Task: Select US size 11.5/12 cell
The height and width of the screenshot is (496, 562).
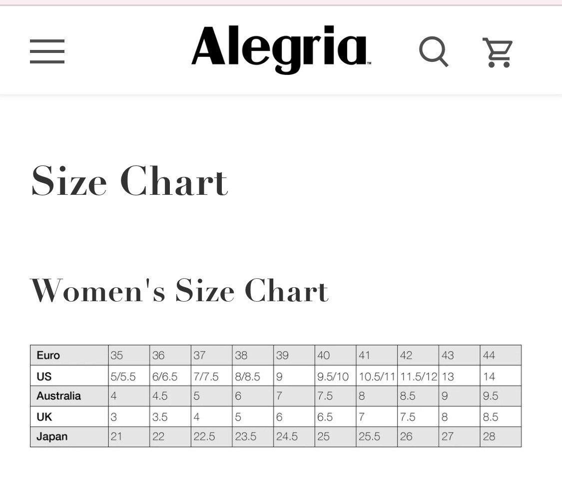Action: click(418, 376)
